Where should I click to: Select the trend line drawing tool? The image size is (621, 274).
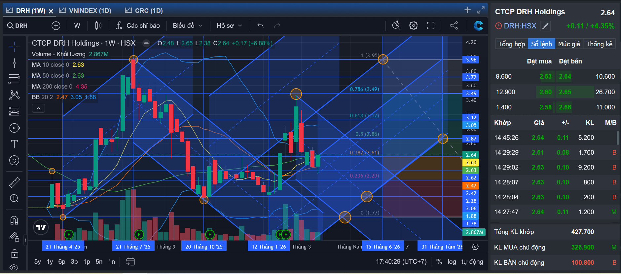click(x=14, y=63)
